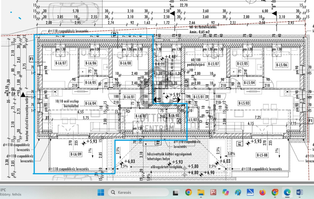314x199 pixels.
Task: Open Chrome icon with profile badge
Action: coord(275,192)
